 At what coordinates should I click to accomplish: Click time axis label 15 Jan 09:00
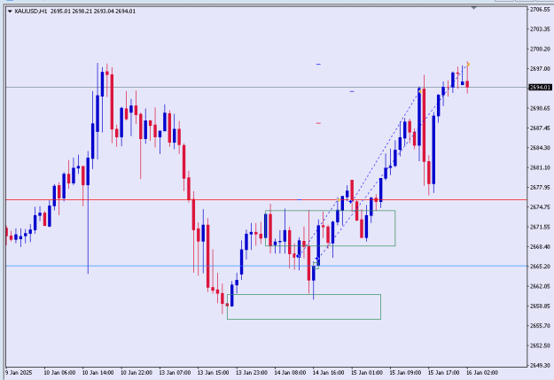point(405,373)
